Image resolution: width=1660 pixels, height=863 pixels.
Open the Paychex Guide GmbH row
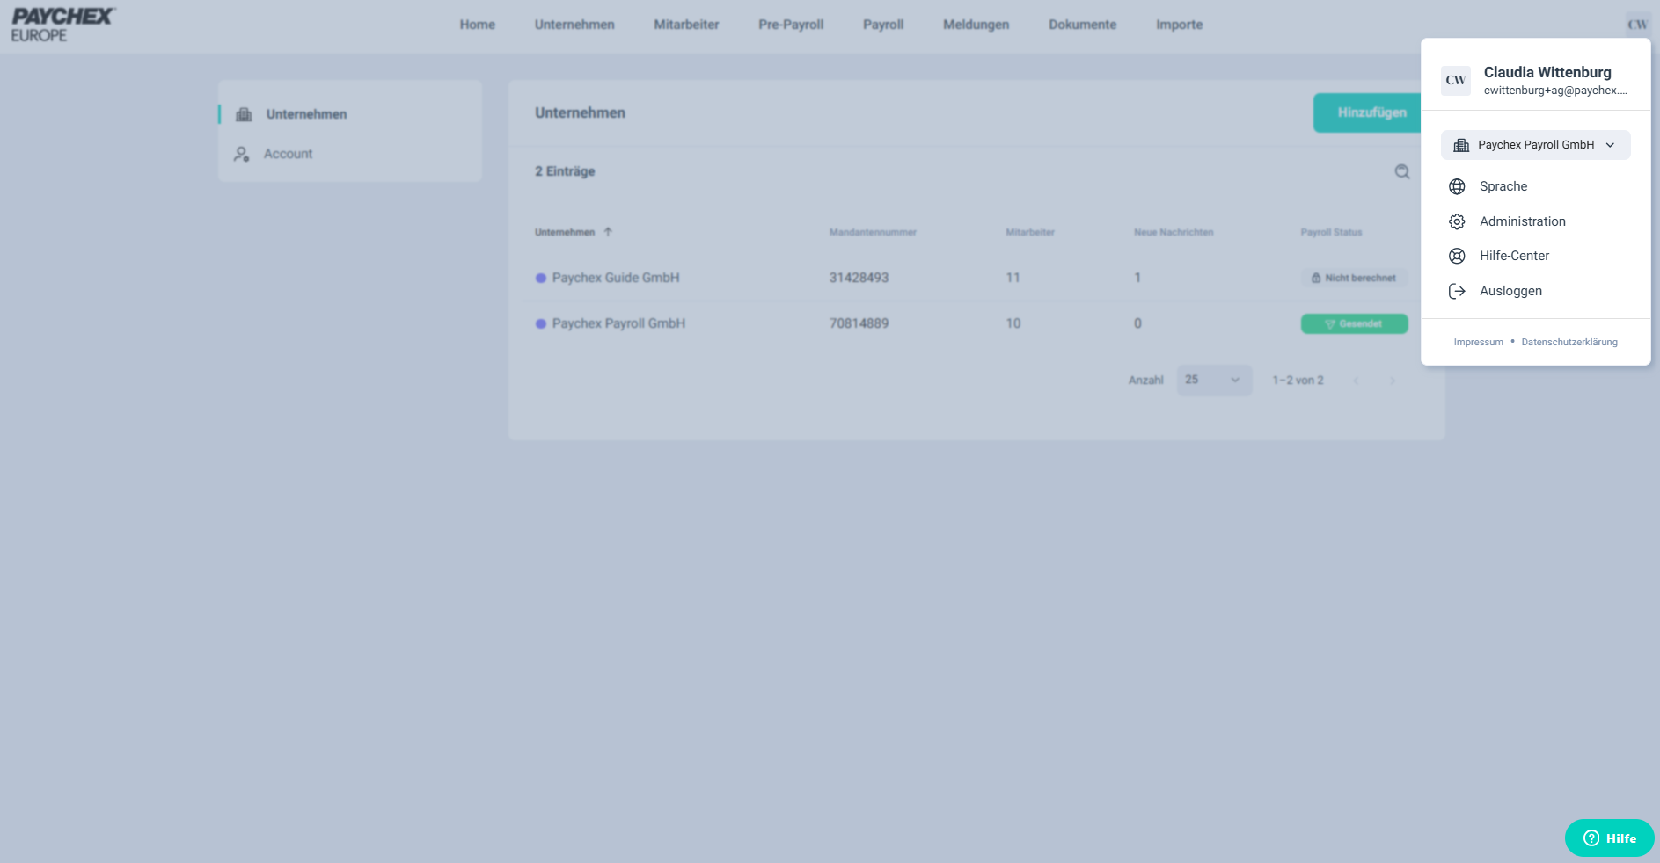click(x=615, y=278)
